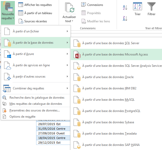Choose base de données SAP HANA
Image resolution: width=162 pixels, height=150 pixels.
(116, 145)
